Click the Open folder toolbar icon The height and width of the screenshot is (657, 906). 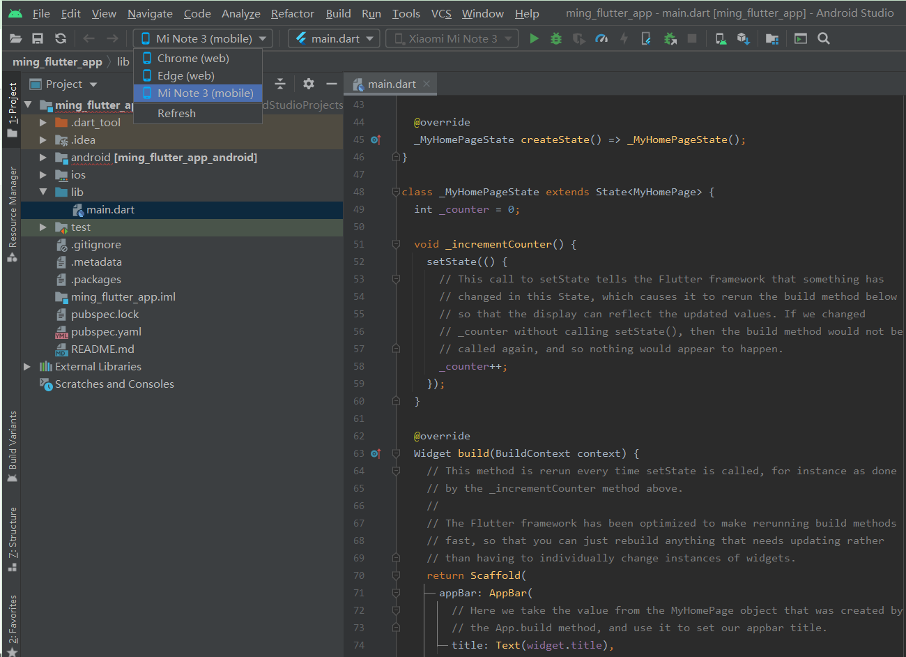click(16, 39)
